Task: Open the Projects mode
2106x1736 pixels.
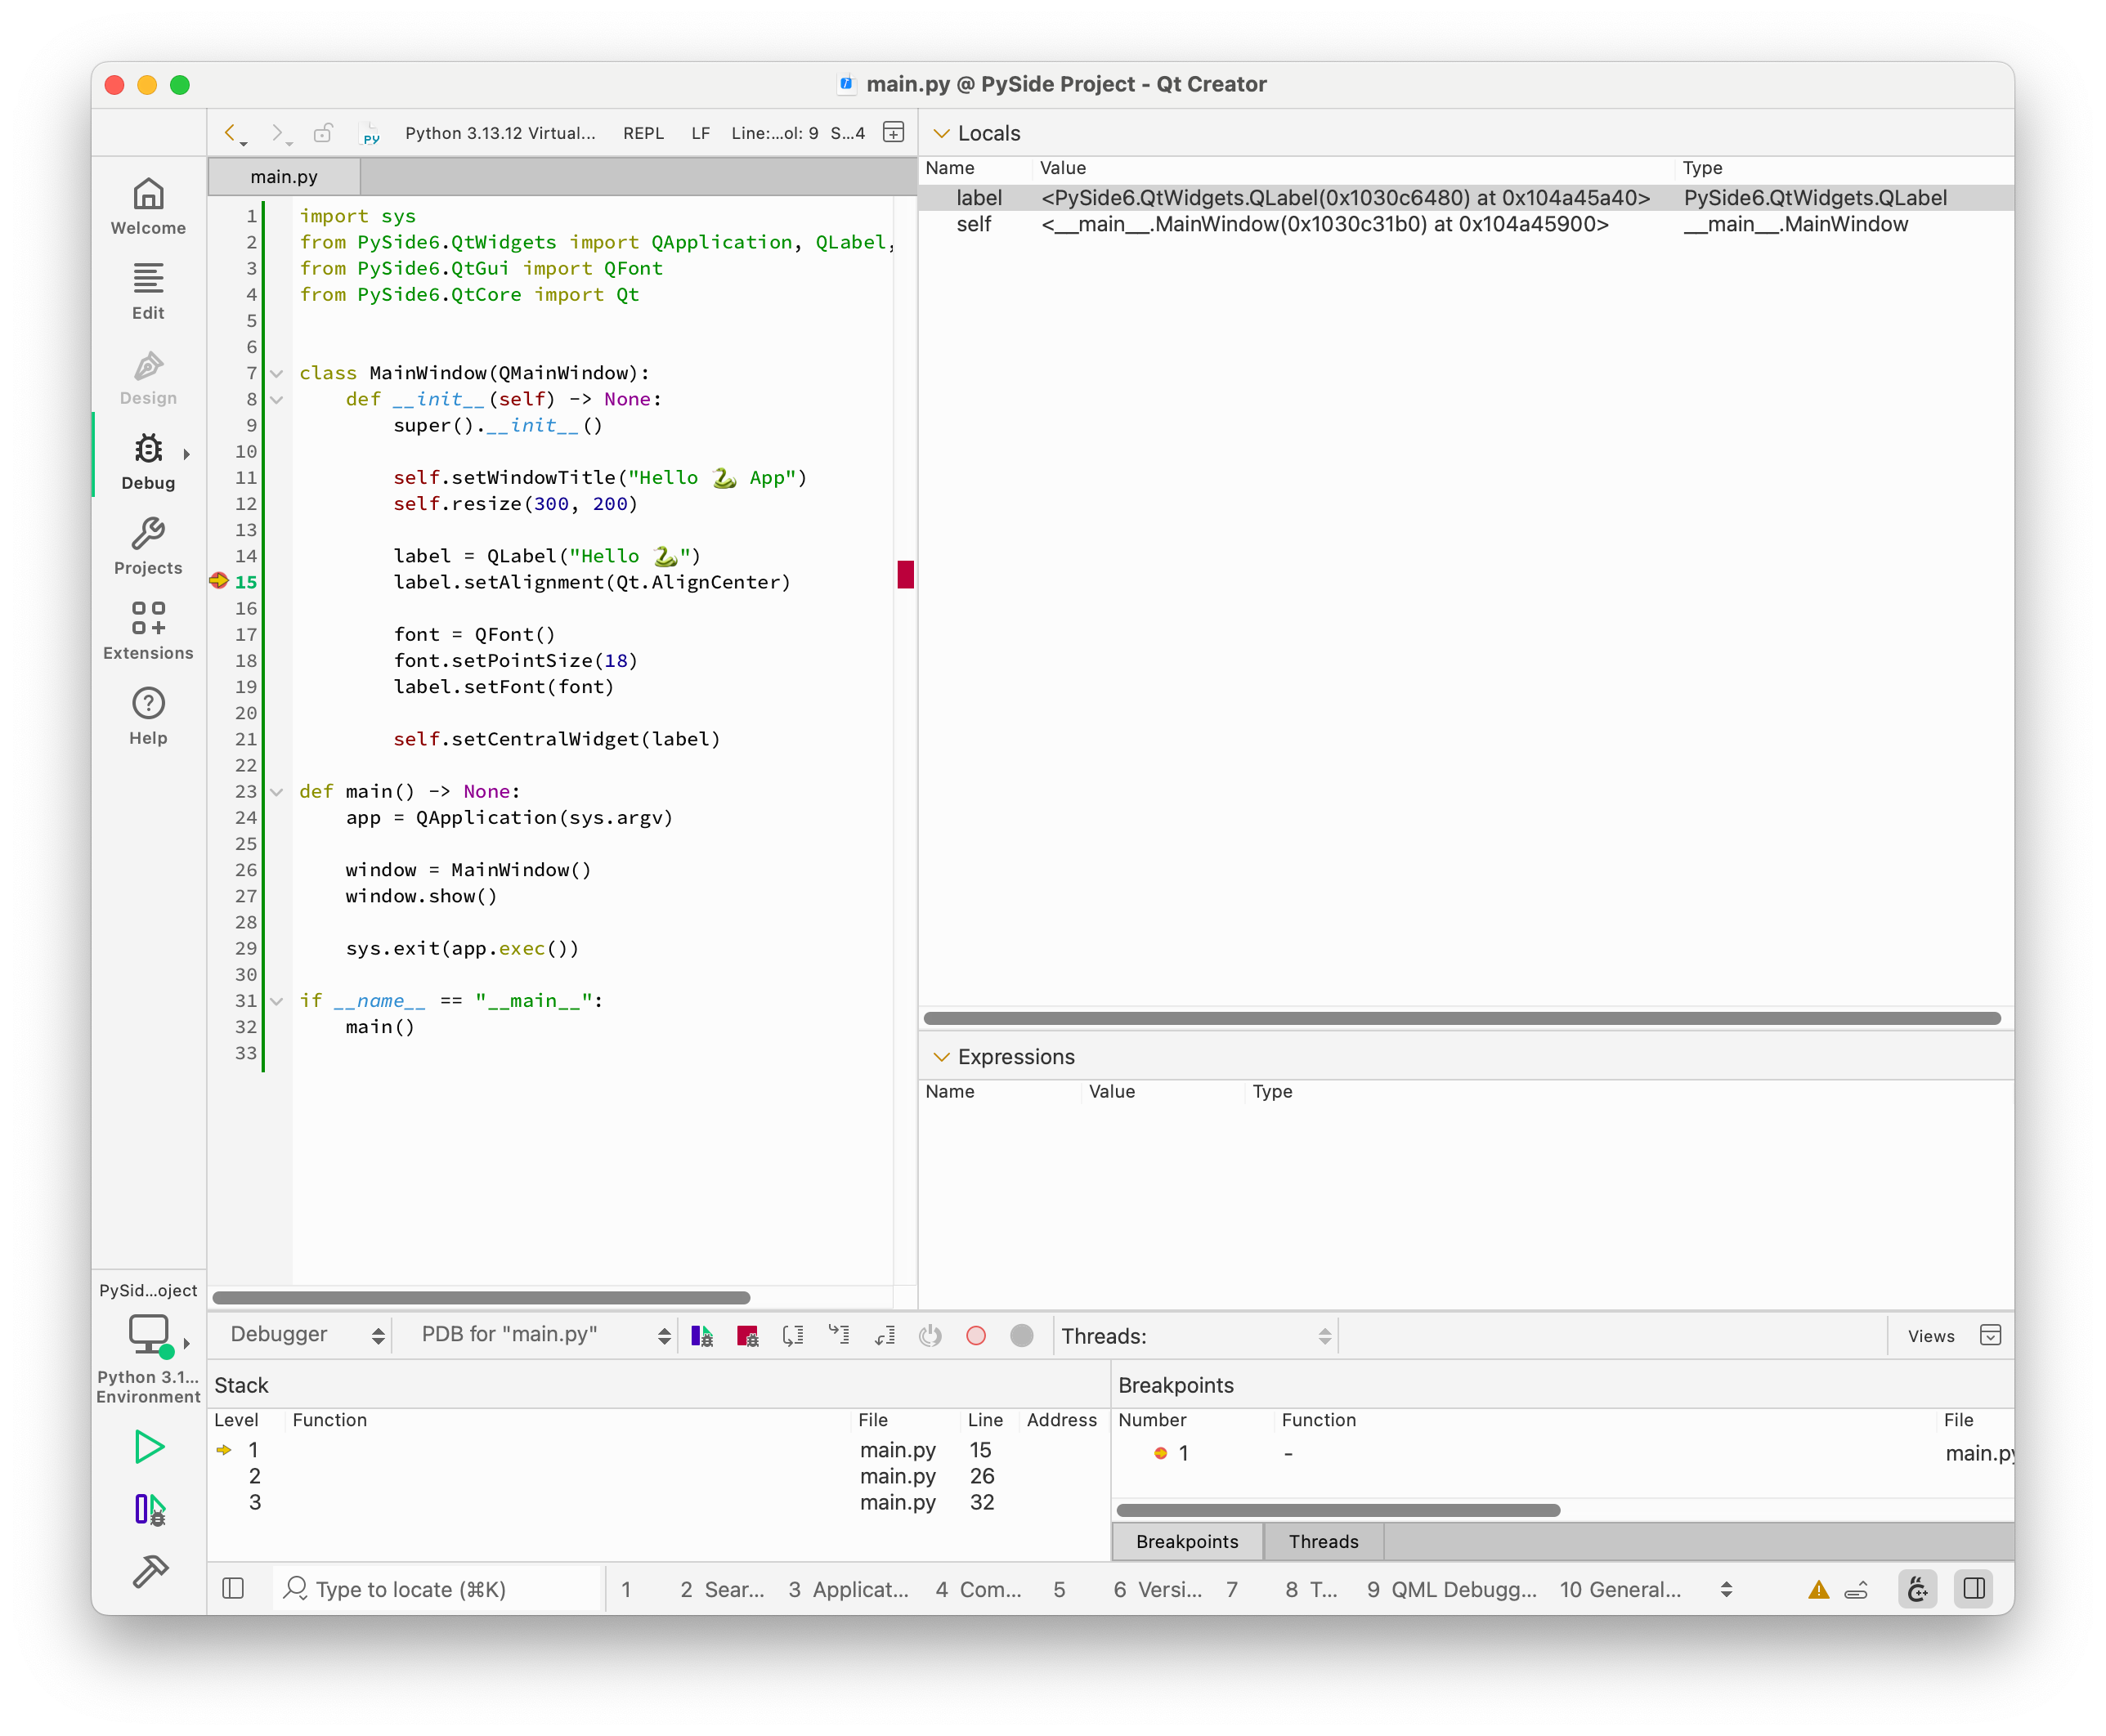Action: (x=148, y=547)
